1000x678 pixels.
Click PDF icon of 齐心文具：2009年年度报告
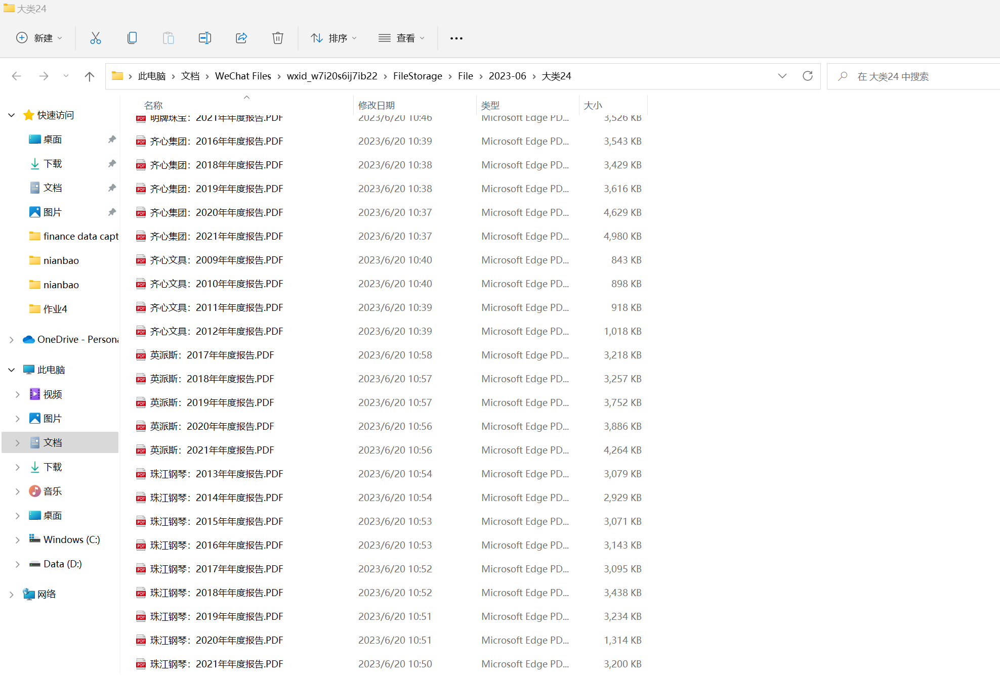[141, 260]
